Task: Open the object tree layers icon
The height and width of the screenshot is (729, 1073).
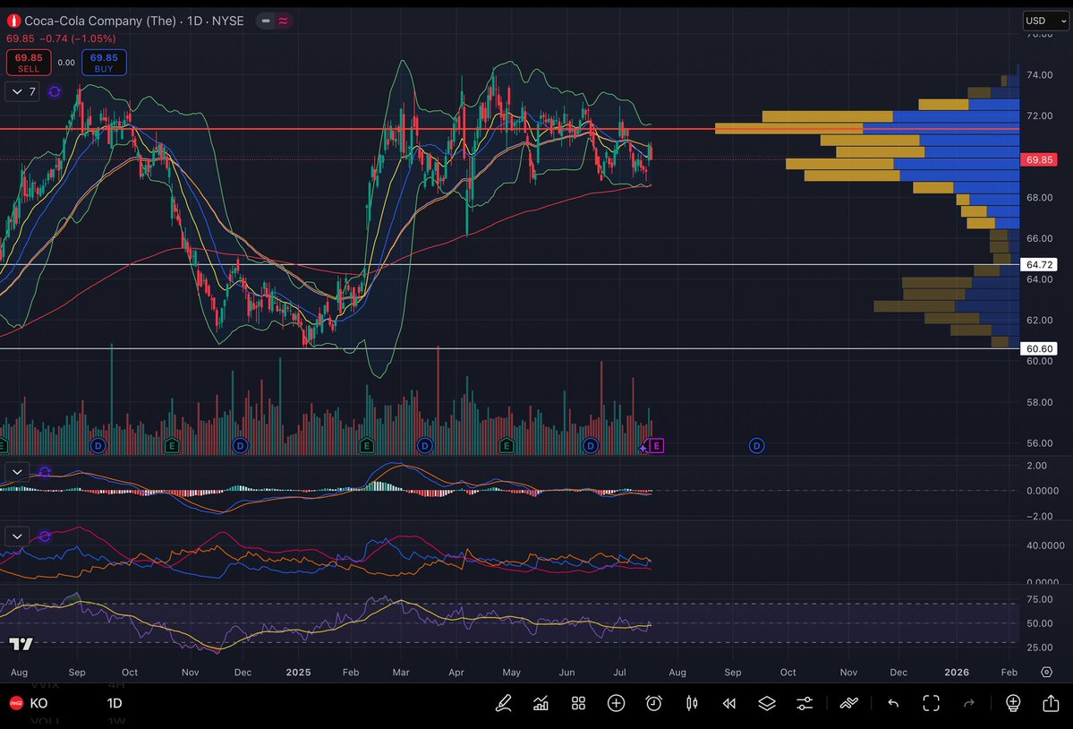Action: 767,703
